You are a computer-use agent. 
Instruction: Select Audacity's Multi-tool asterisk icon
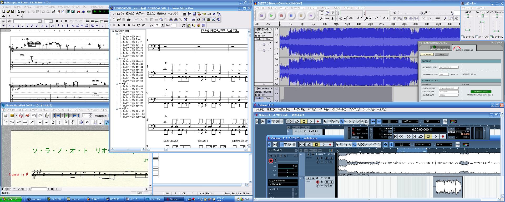pyautogui.click(x=332, y=18)
